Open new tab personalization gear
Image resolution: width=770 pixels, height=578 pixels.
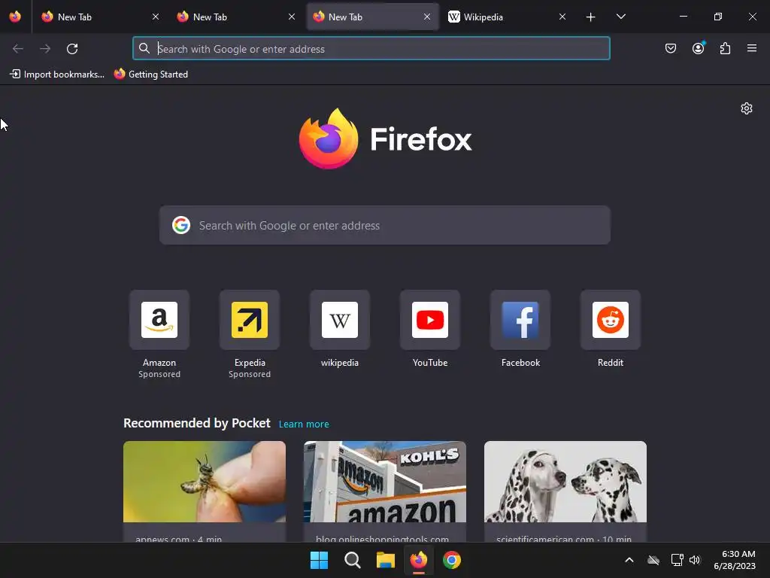click(747, 108)
